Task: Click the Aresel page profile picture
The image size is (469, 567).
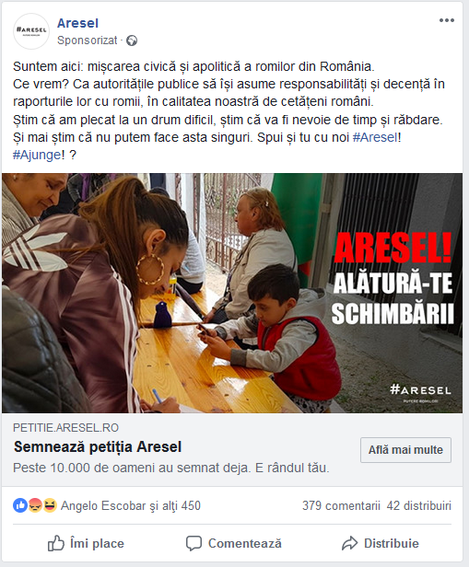Action: [x=31, y=31]
